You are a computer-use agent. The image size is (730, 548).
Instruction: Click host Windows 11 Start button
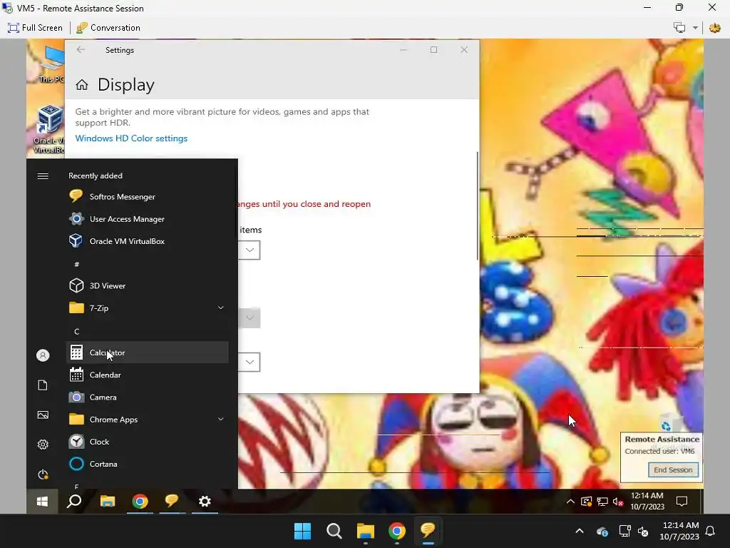tap(302, 531)
